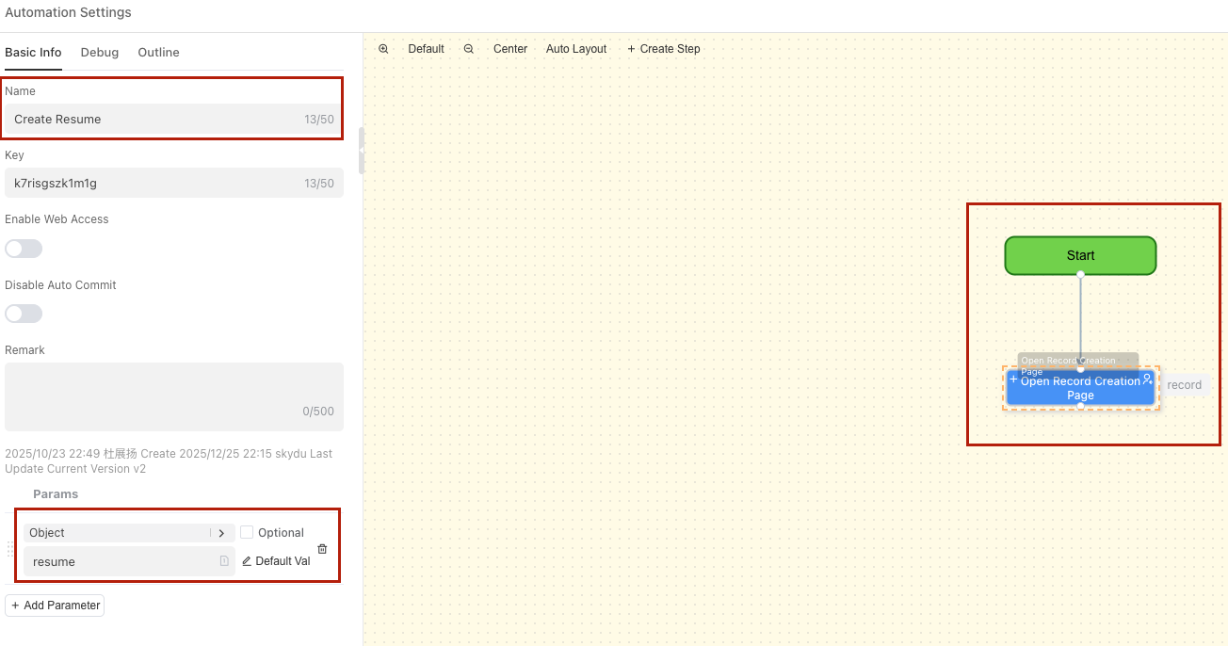This screenshot has width=1228, height=646.
Task: Apply Auto Layout to the canvas
Action: 576,49
